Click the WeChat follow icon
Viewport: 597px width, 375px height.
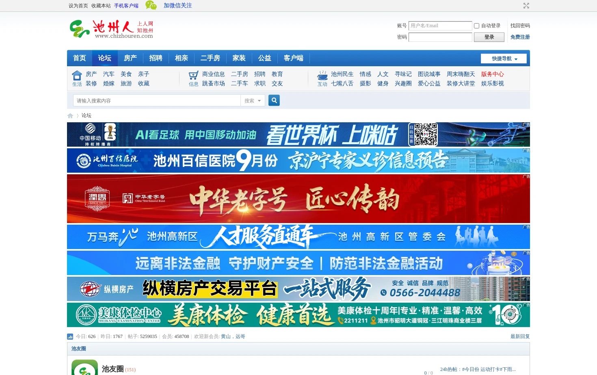(151, 5)
